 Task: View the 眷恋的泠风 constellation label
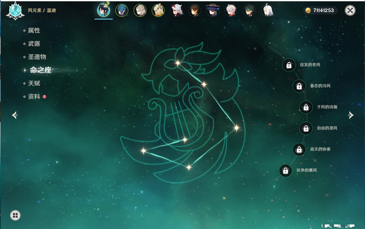coord(320,86)
